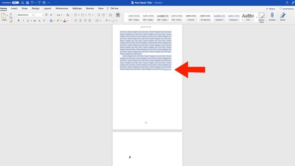Image resolution: width=295 pixels, height=166 pixels.
Task: Apply the red font color
Action: click(65, 21)
